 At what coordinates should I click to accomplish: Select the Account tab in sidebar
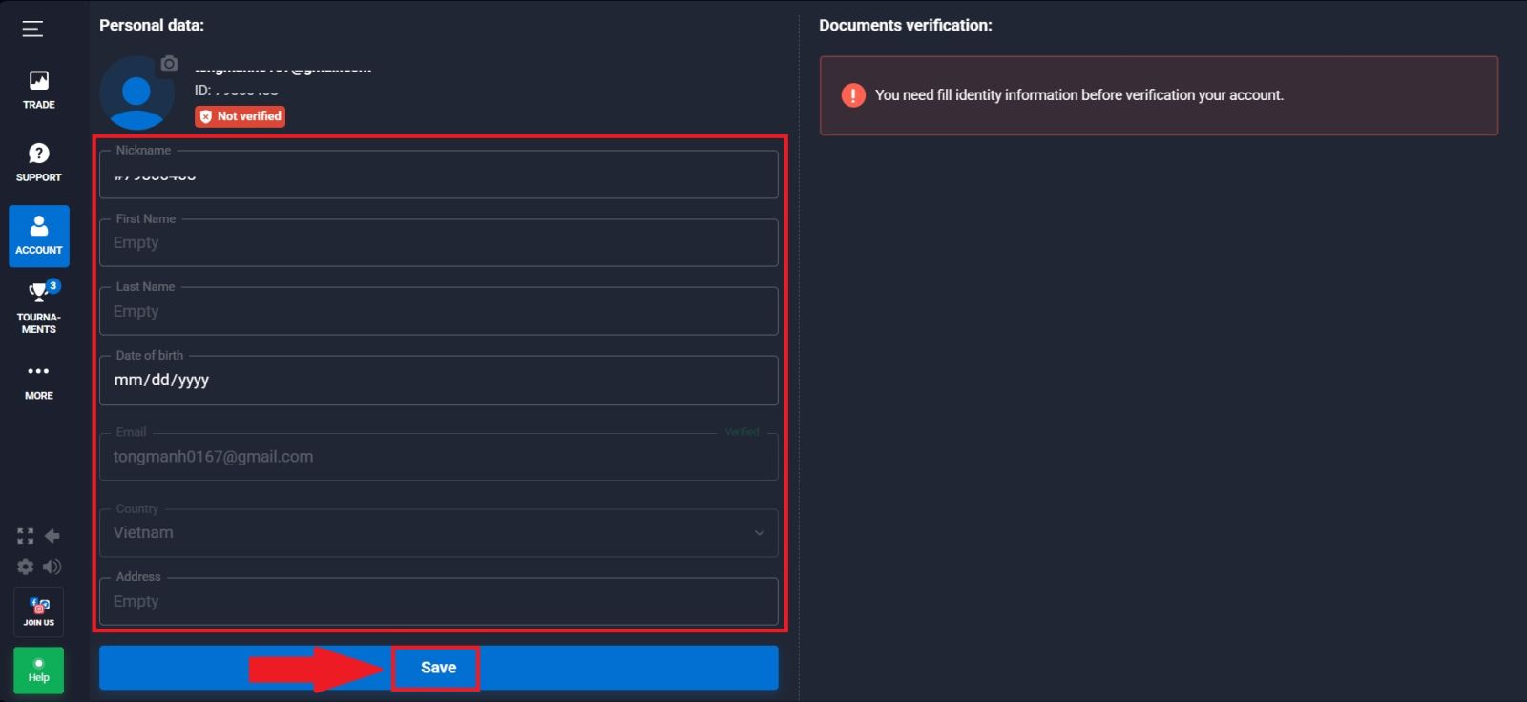pos(39,236)
